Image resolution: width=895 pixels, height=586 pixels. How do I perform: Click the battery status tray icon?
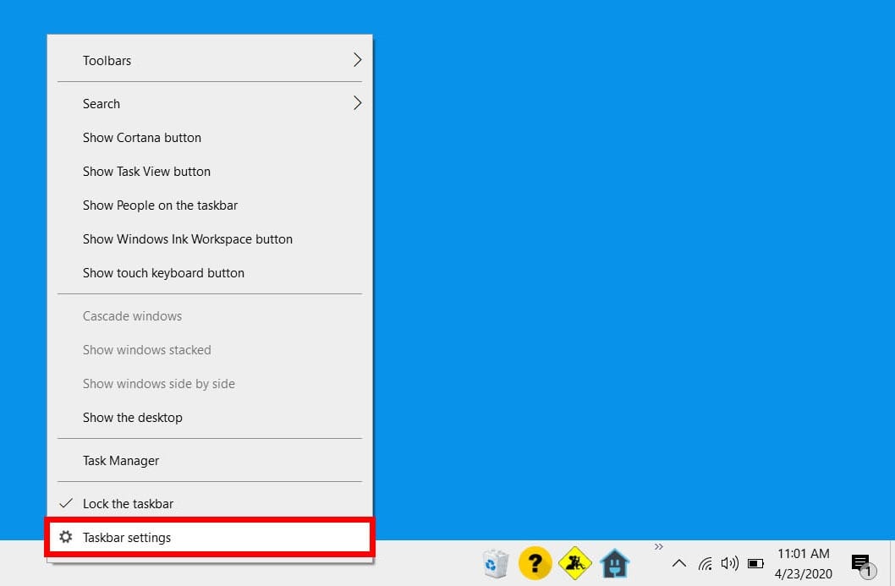755,563
